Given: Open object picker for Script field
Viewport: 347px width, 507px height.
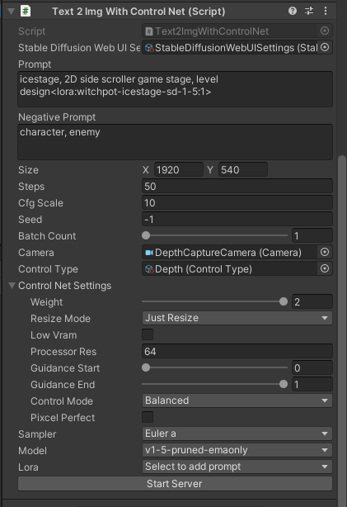Looking at the screenshot, I should 325,31.
